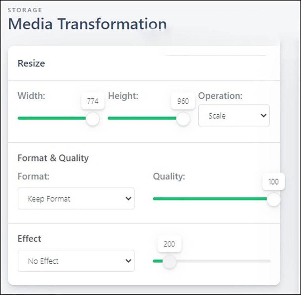
Task: Click the 774 width value bubble
Action: click(x=93, y=101)
